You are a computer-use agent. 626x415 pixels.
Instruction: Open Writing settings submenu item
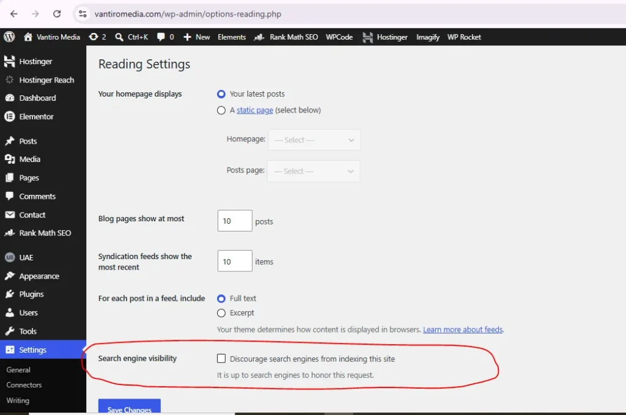tap(18, 400)
